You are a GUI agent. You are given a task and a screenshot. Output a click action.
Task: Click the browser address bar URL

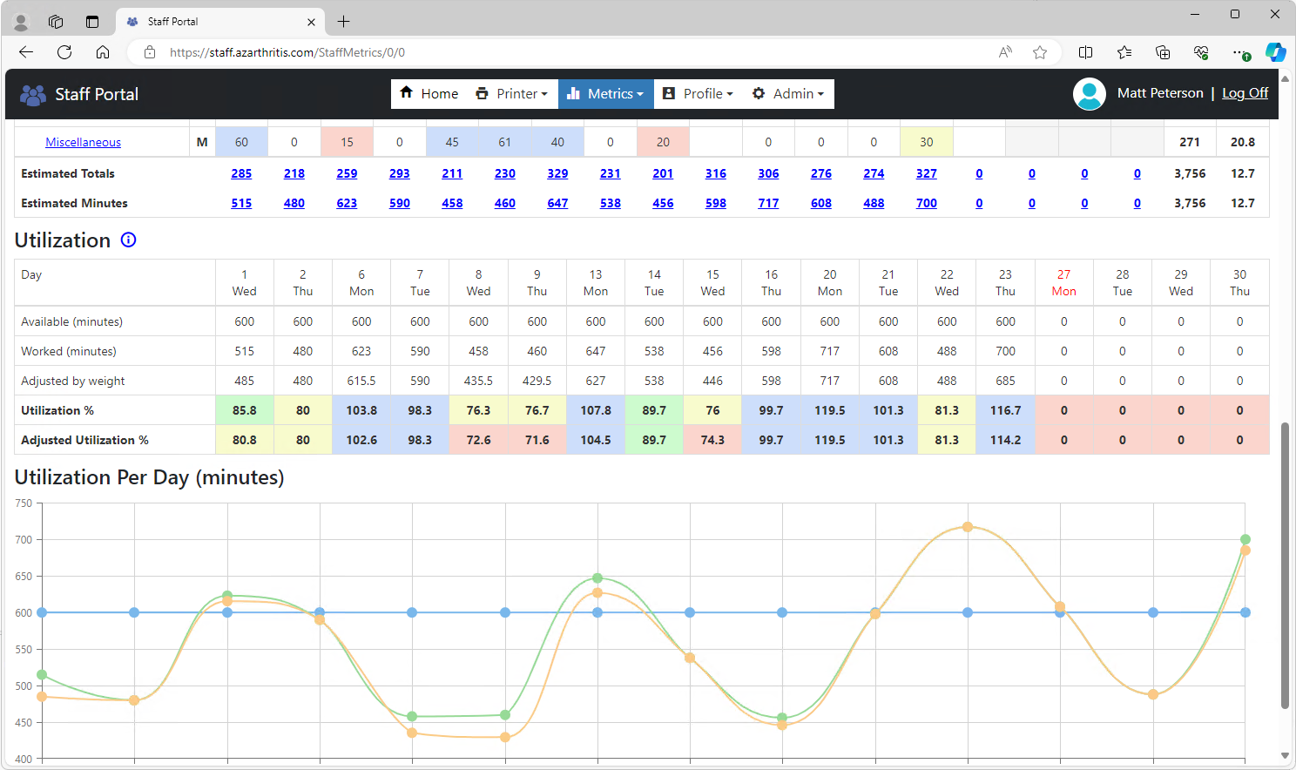coord(287,52)
